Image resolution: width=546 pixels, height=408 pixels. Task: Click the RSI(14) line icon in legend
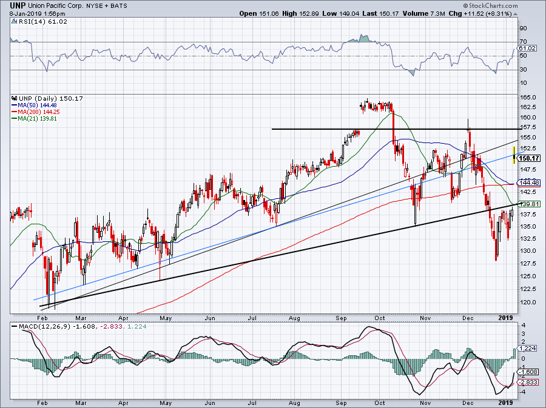point(14,21)
